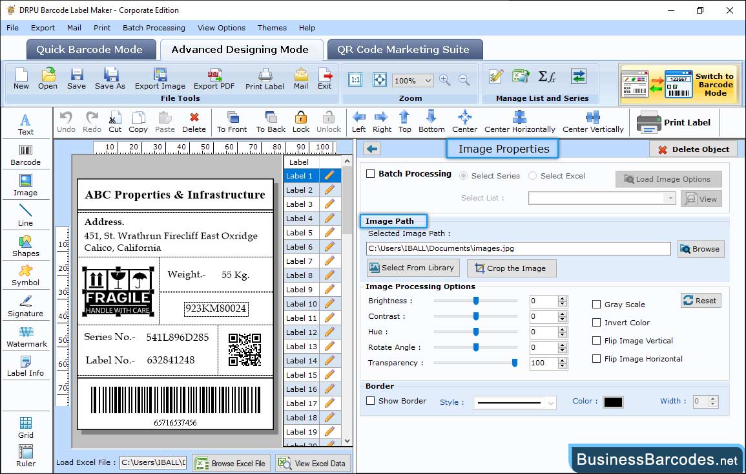The height and width of the screenshot is (474, 746).
Task: Select the Symbol tool
Action: click(26, 276)
